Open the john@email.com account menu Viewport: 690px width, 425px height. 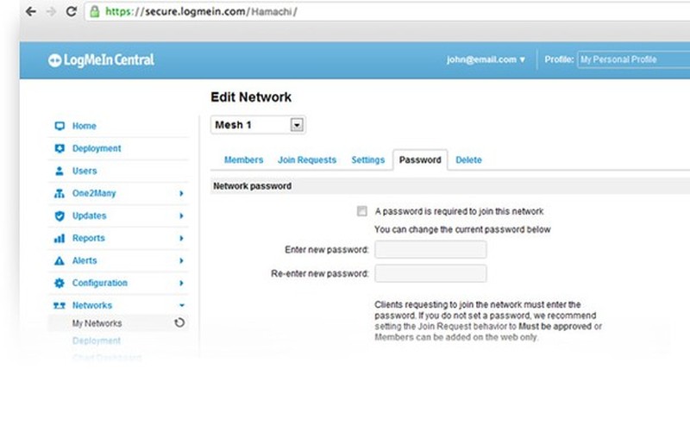tap(486, 59)
